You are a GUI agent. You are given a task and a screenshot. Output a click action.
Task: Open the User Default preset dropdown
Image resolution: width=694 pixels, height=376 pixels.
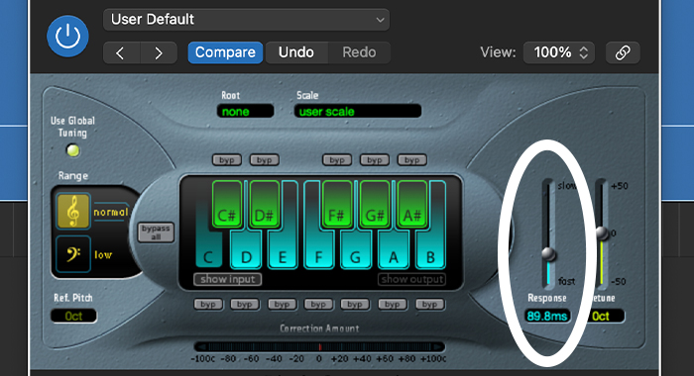(247, 20)
